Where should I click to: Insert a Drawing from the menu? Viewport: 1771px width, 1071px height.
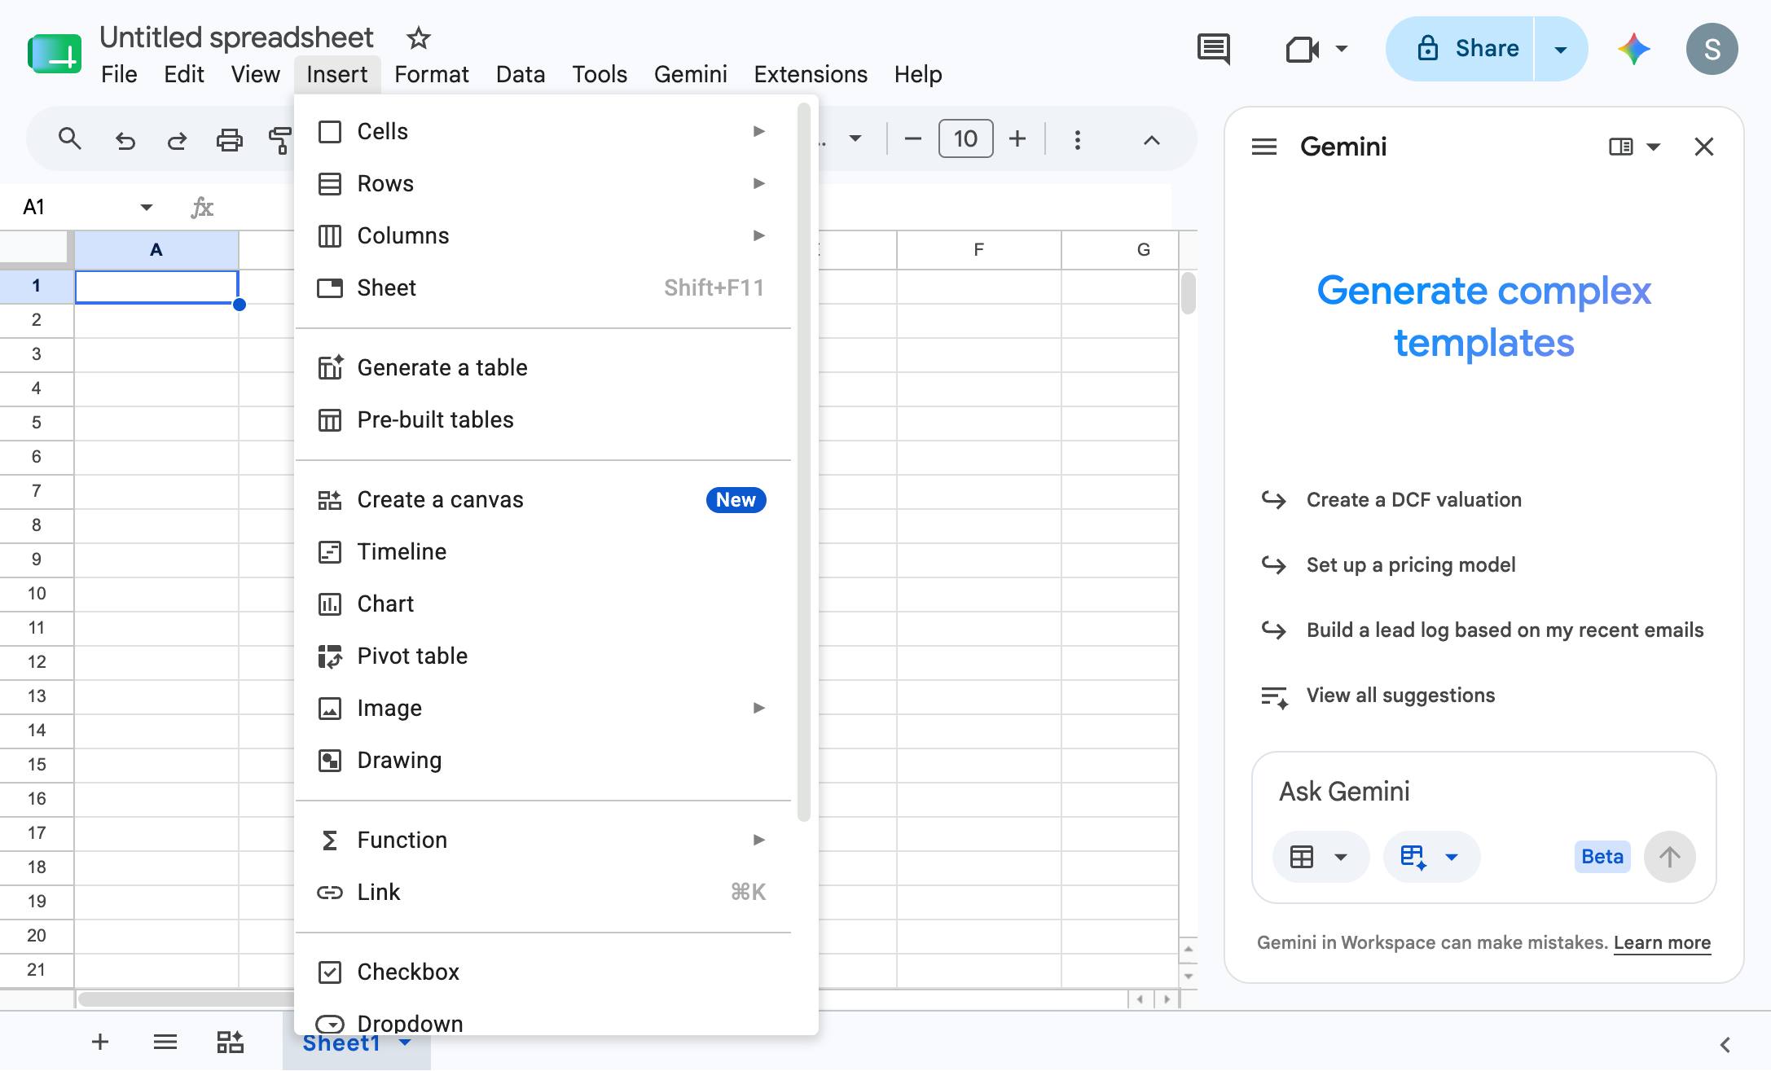(543, 760)
